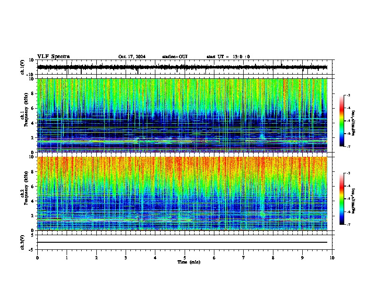Click the time axis tick label "7"
374x289 pixels.
[244, 258]
